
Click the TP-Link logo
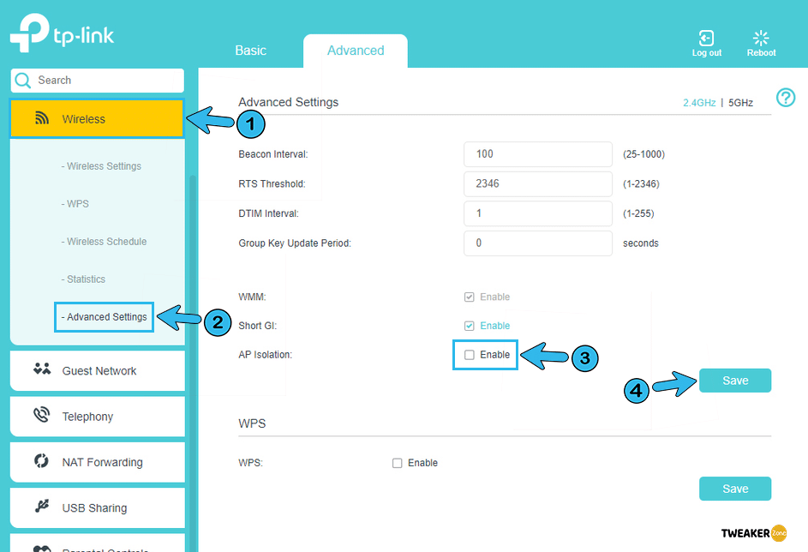point(62,33)
